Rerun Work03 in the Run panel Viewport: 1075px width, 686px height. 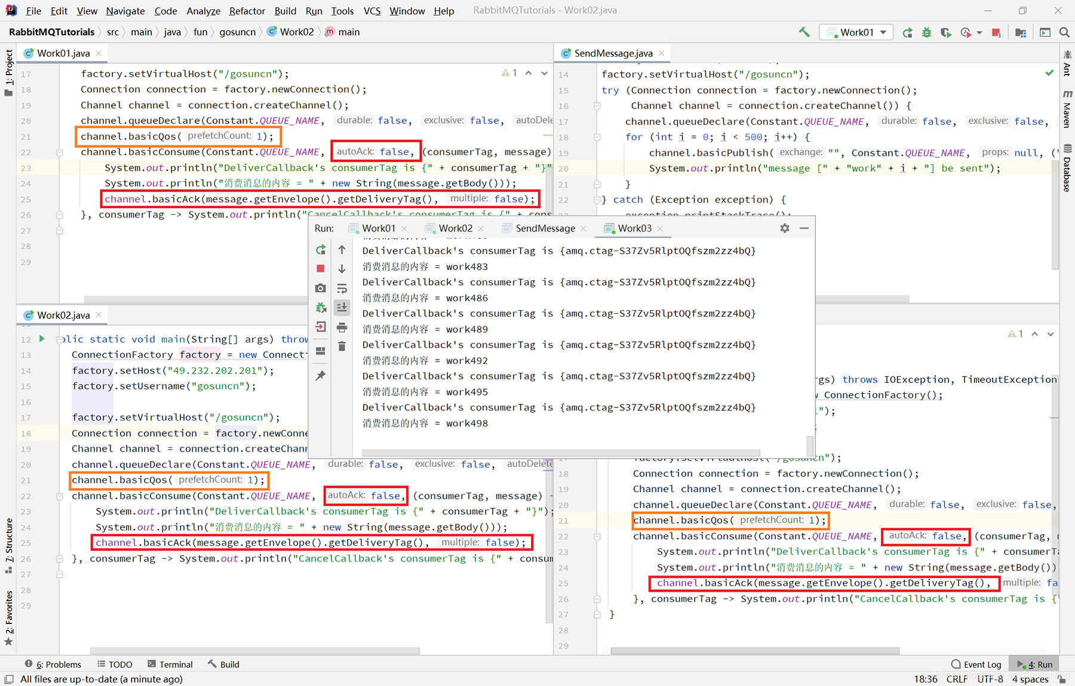[x=321, y=250]
